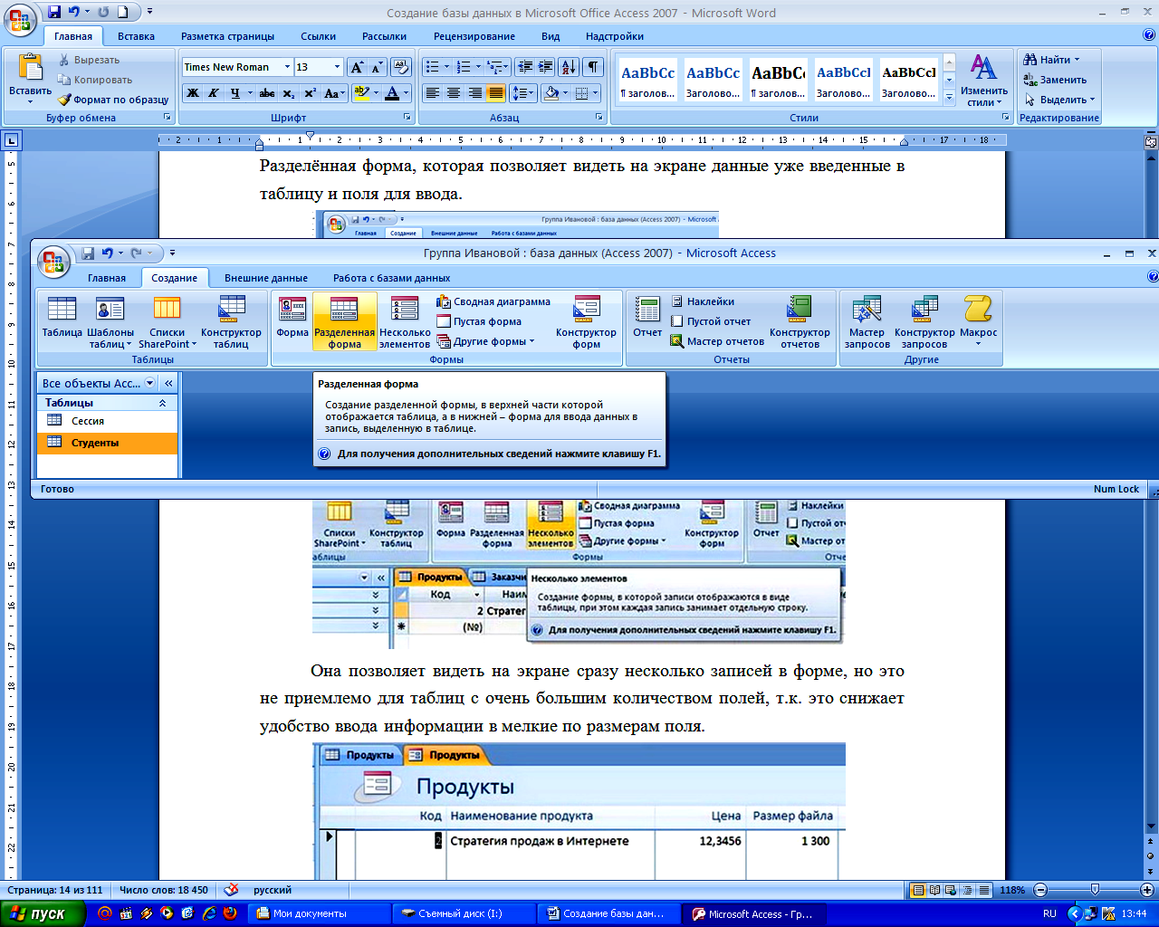The width and height of the screenshot is (1159, 927).
Task: Click Format Painter (Формат по образцу)
Action: pyautogui.click(x=113, y=100)
